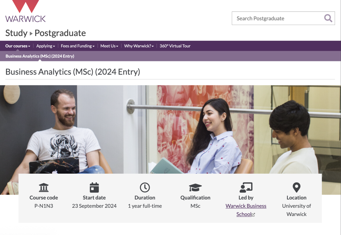Click the MSc qualification value

point(195,206)
